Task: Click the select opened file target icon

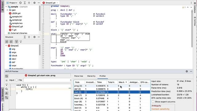Action: click(x=21, y=3)
